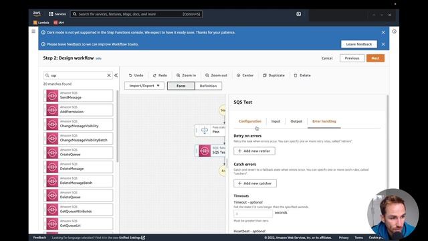This screenshot has width=428, height=241.
Task: Open the Services grid menu
Action: (x=58, y=14)
